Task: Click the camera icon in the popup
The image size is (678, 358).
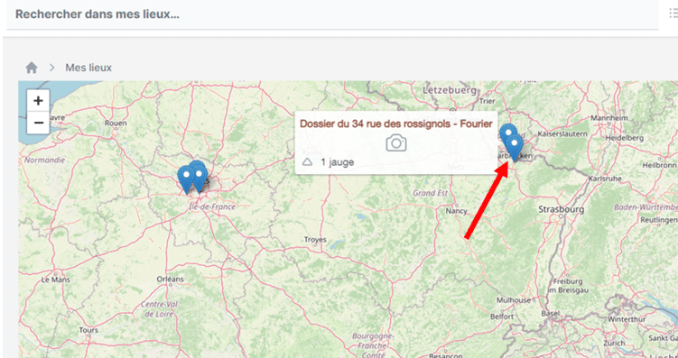Action: pyautogui.click(x=396, y=143)
